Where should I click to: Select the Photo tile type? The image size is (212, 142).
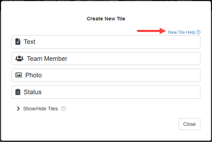pos(106,75)
